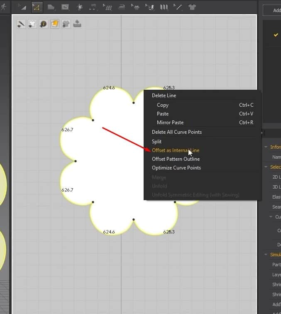
Task: Toggle show sewing needle visibility
Action: click(21, 24)
